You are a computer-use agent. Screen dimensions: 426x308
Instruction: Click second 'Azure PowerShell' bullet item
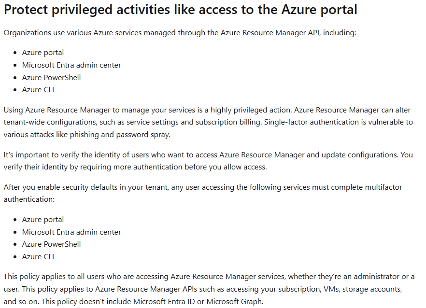pos(51,244)
